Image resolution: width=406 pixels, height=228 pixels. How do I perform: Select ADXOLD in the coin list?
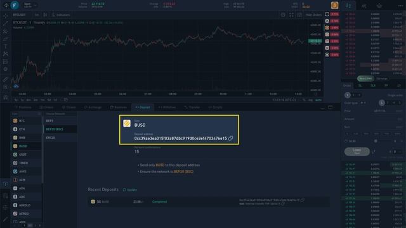click(26, 205)
